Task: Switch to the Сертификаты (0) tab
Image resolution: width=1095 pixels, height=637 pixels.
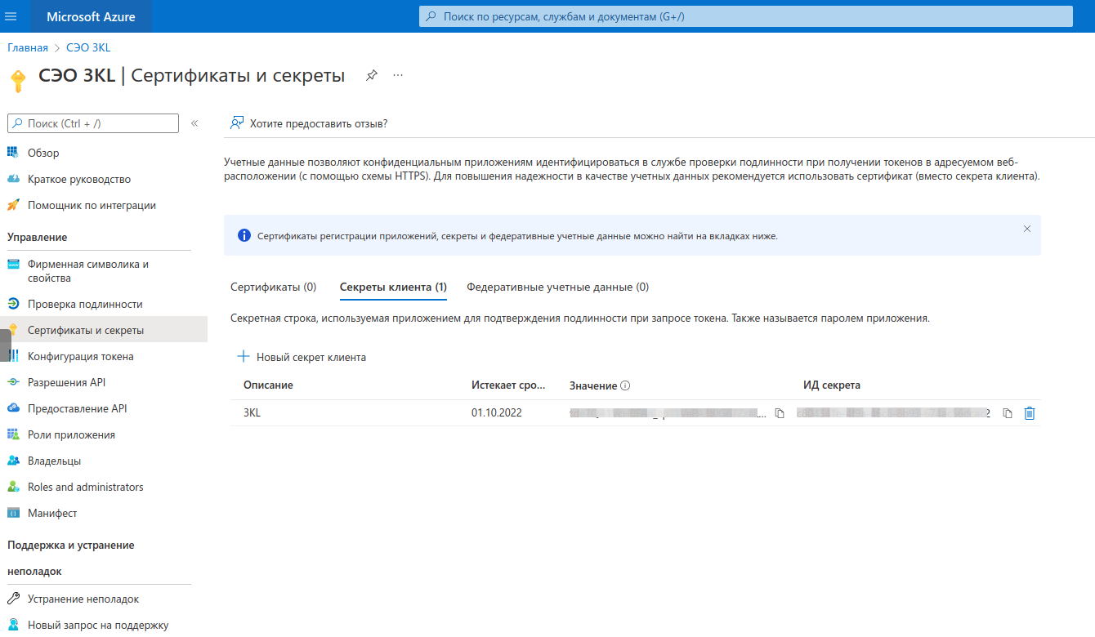Action: 273,287
